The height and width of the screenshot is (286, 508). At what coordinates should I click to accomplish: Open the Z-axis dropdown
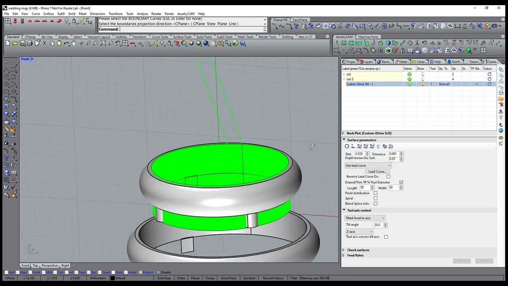359,232
